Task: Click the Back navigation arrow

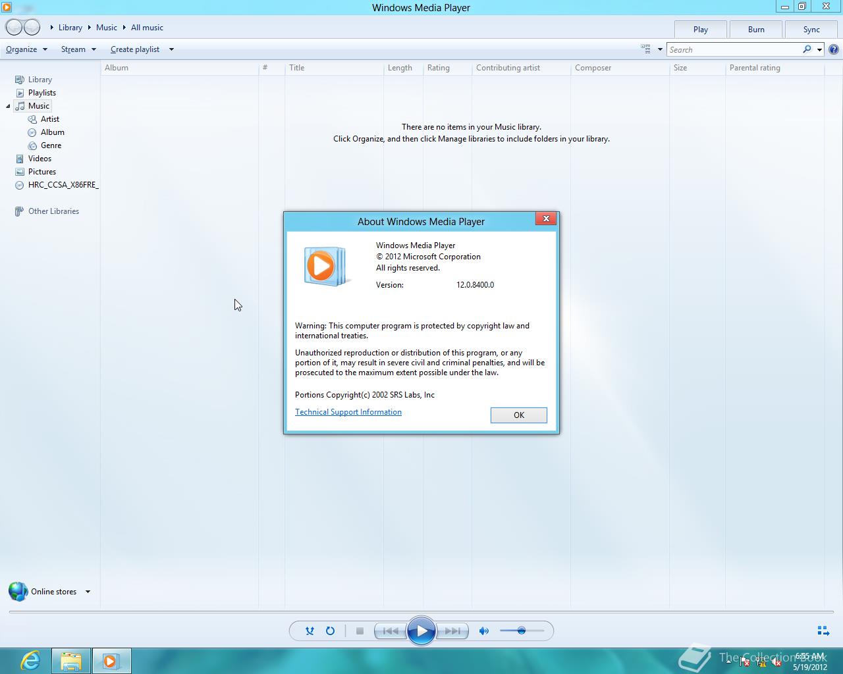Action: (14, 27)
